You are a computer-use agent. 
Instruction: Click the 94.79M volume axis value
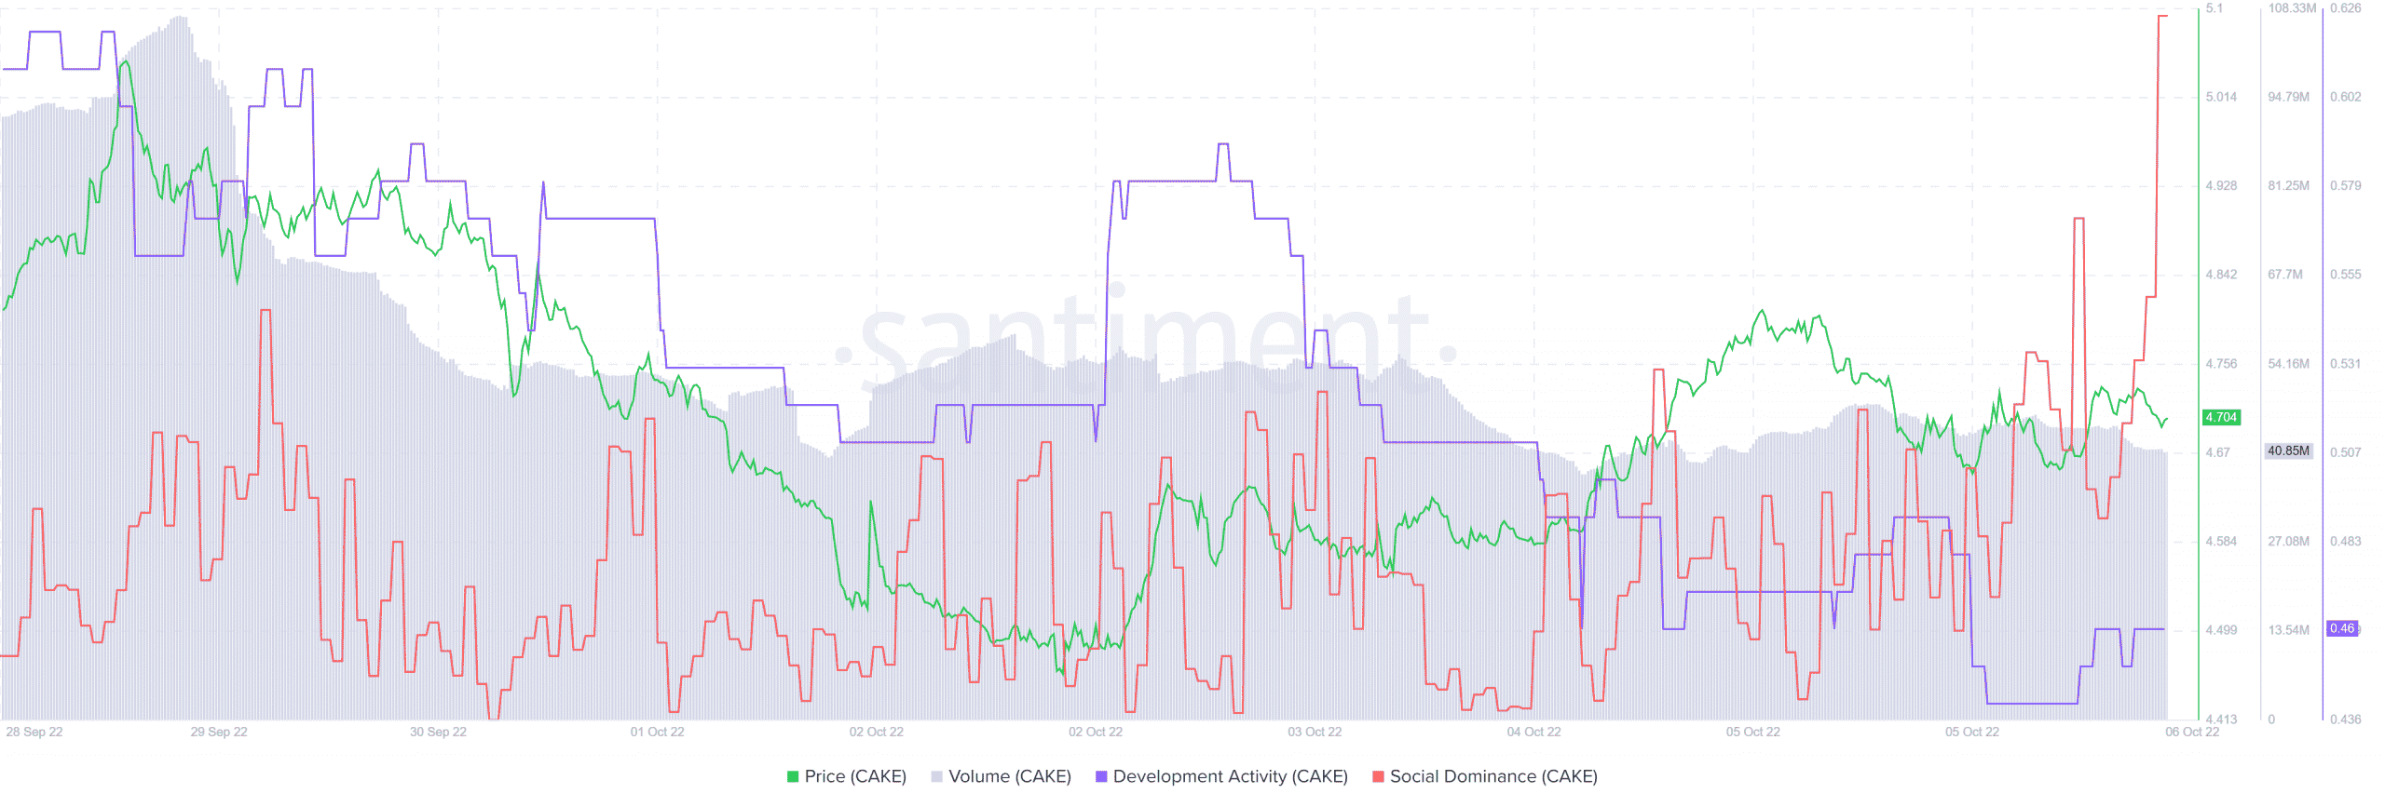tap(2288, 97)
